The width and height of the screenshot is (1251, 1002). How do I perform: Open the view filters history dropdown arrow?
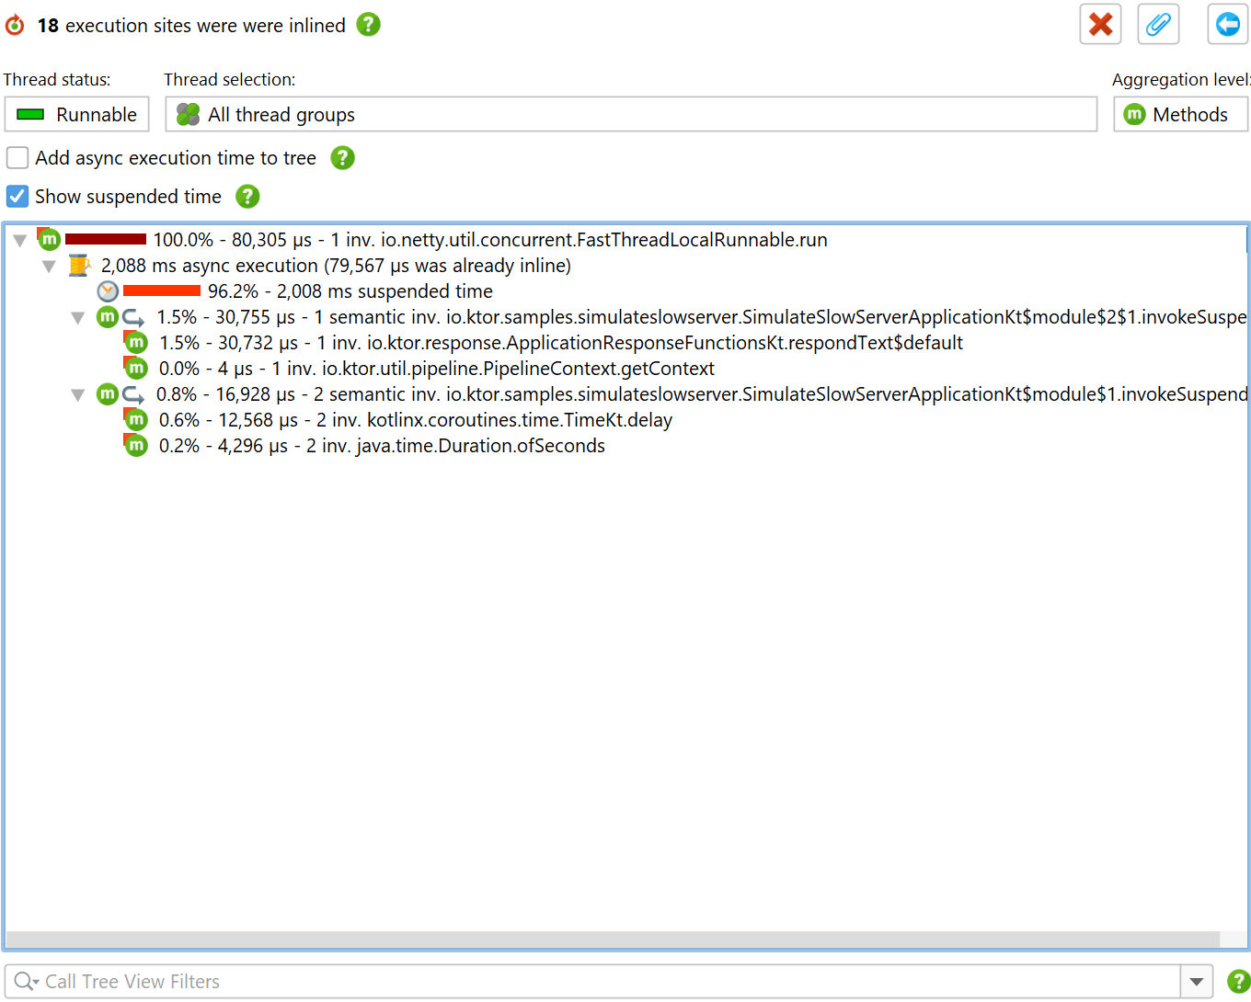1197,982
